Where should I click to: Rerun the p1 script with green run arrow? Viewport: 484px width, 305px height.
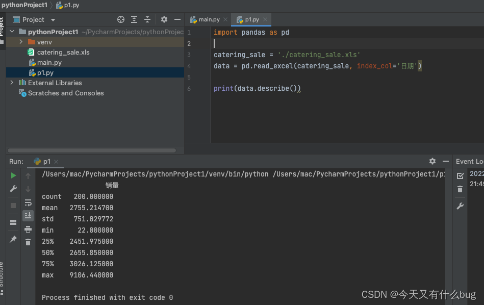click(x=13, y=175)
